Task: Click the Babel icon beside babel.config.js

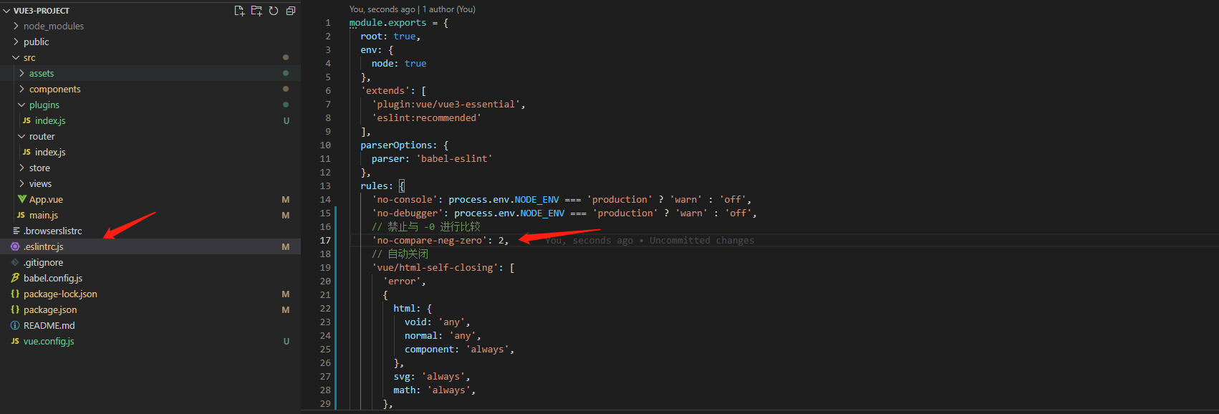Action: click(x=15, y=278)
